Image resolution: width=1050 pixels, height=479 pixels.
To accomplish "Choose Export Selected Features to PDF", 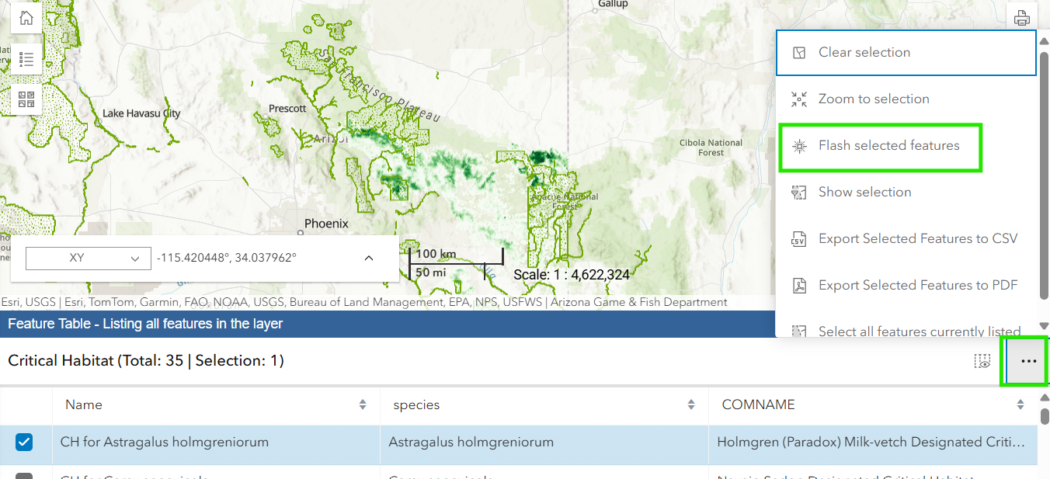I will pyautogui.click(x=906, y=286).
